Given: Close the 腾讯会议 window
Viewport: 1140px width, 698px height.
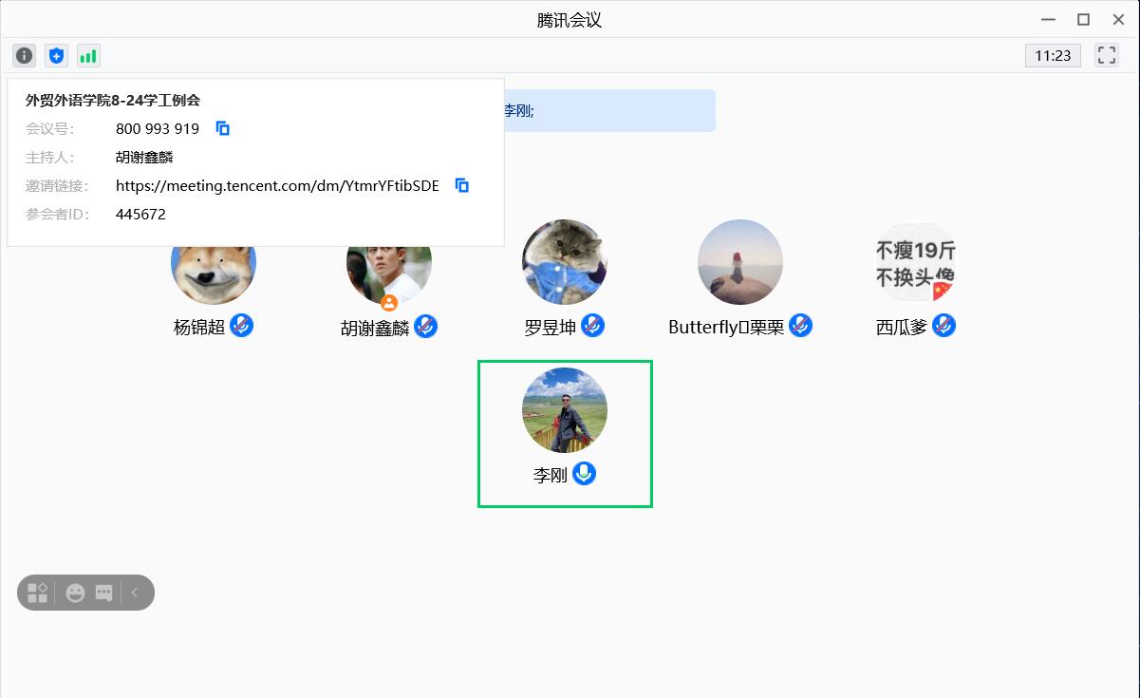Looking at the screenshot, I should click(x=1118, y=19).
